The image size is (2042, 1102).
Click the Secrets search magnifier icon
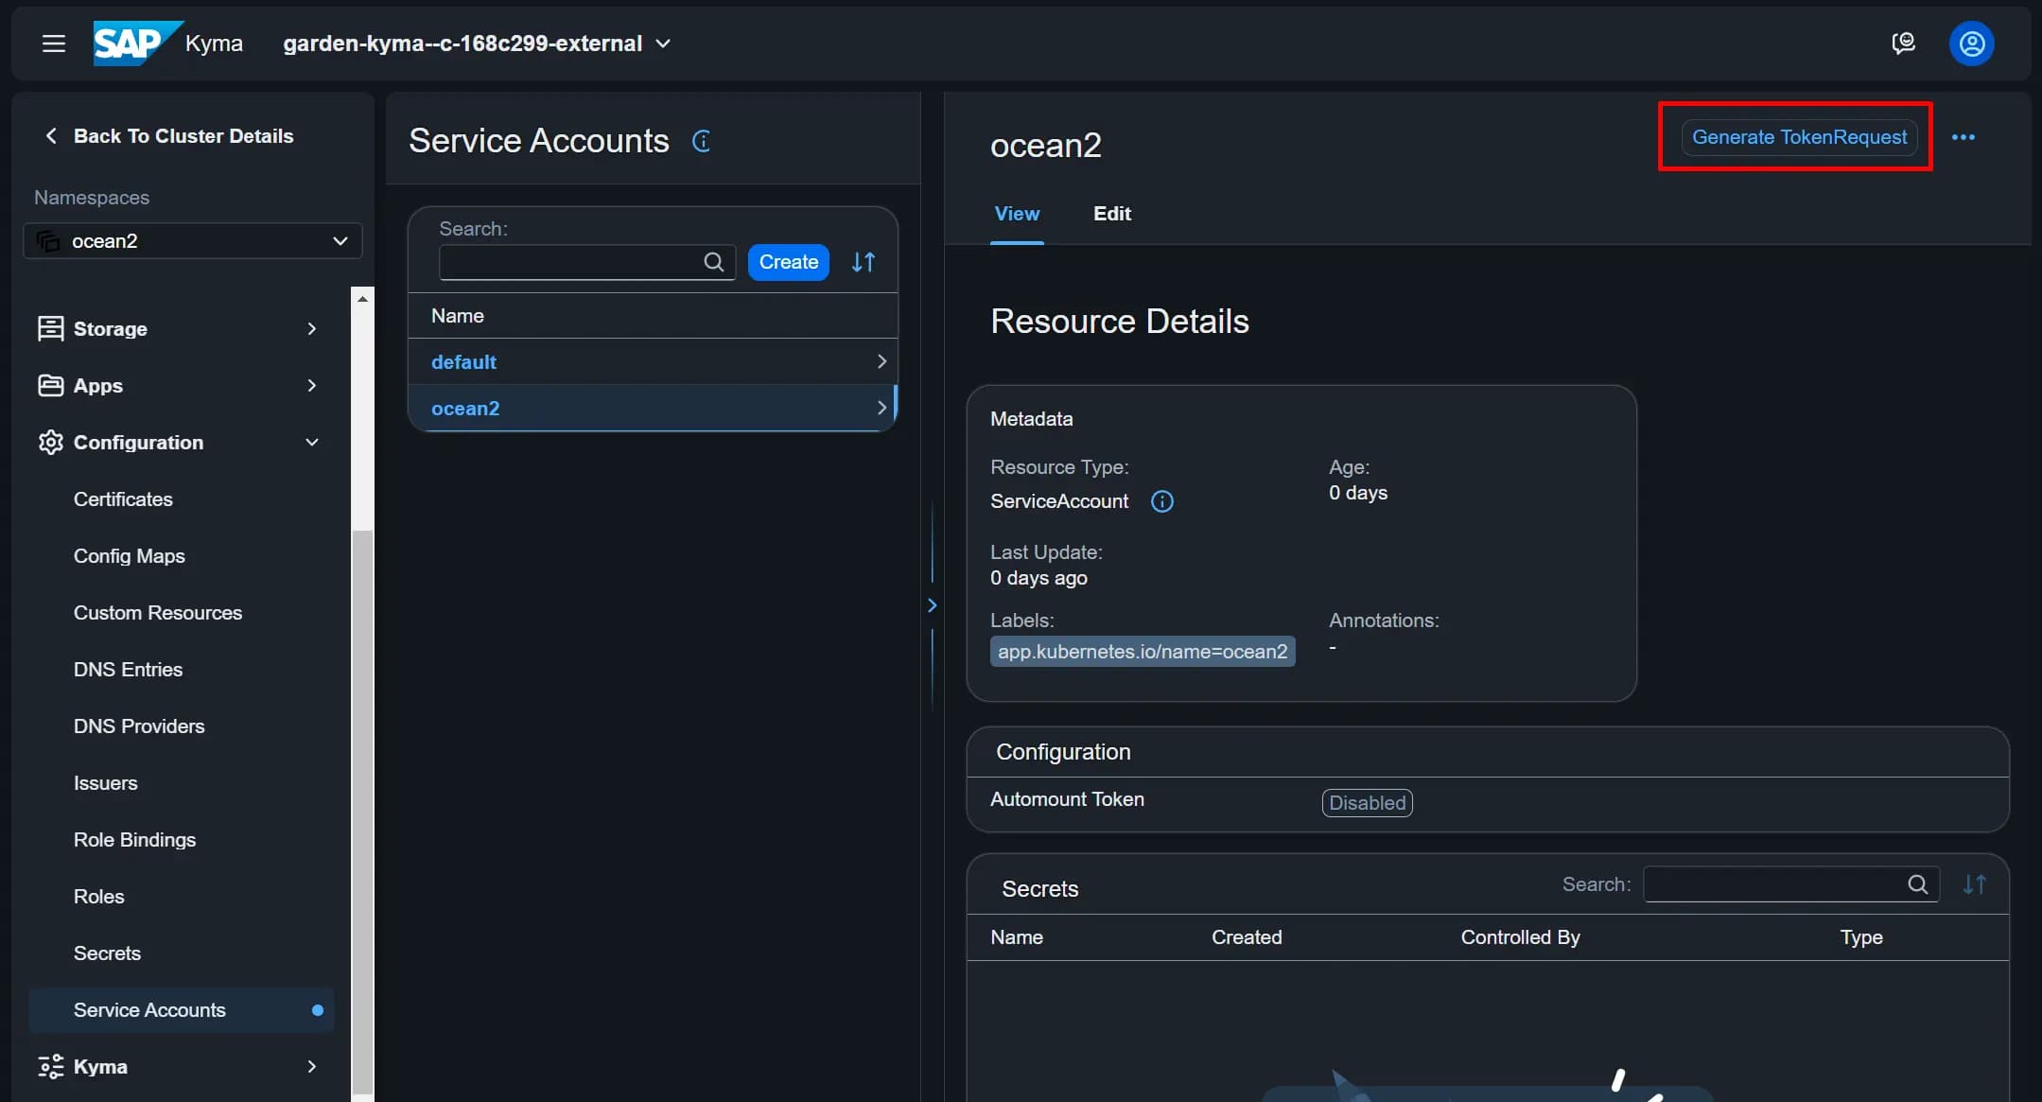coord(1918,884)
